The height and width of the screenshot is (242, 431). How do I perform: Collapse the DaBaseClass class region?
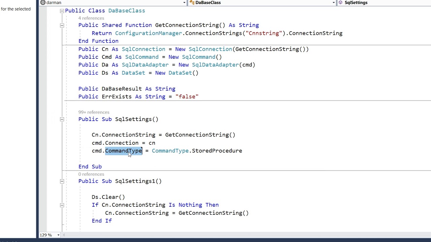pos(62,11)
